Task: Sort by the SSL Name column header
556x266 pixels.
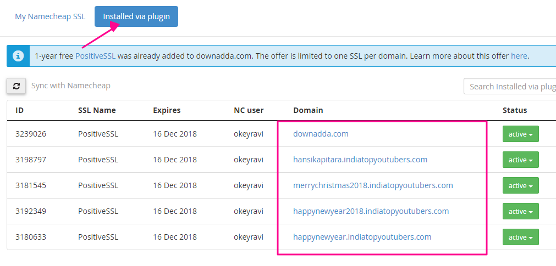Action: [x=97, y=110]
